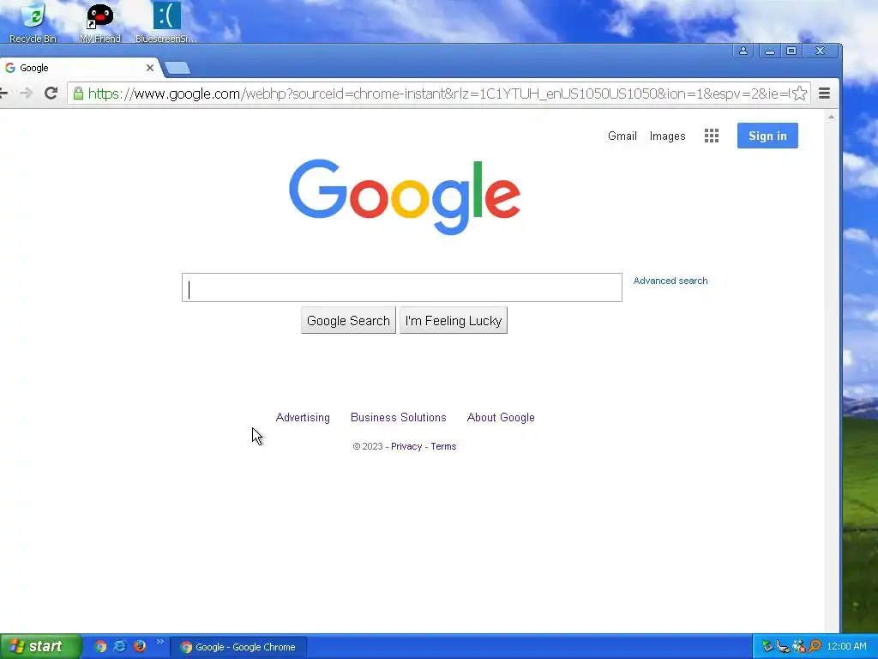This screenshot has width=878, height=659.
Task: Click the Google logo
Action: pos(405,196)
